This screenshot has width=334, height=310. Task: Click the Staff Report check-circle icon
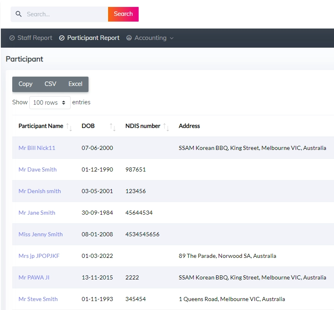click(12, 38)
